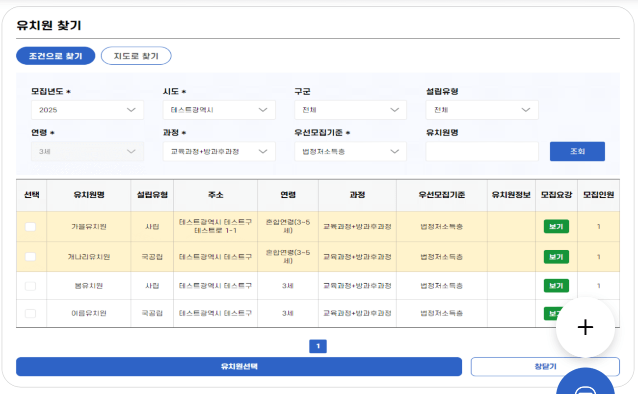Click the 유치원명 text input field
Viewport: 638px width, 394px height.
click(x=482, y=152)
